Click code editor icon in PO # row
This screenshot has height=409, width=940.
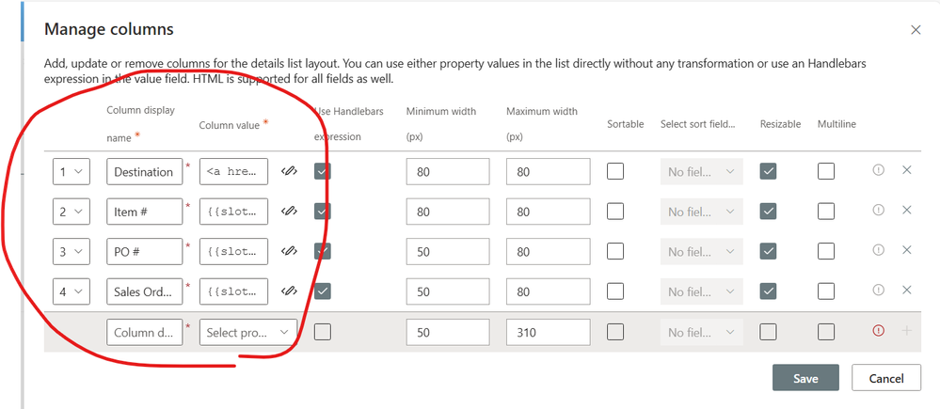290,251
